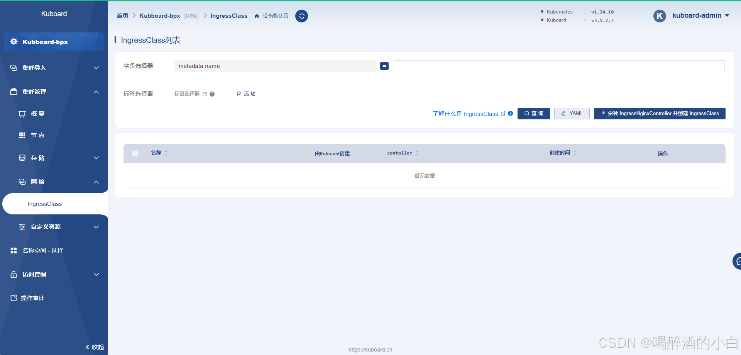Open 节点 in the sidebar menu
The height and width of the screenshot is (355, 741).
[38, 135]
